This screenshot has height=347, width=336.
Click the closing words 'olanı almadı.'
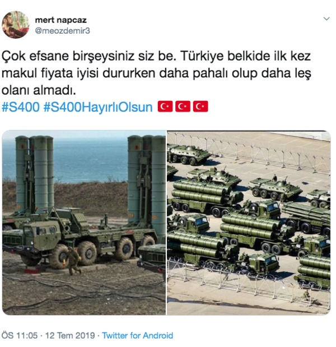click(39, 90)
